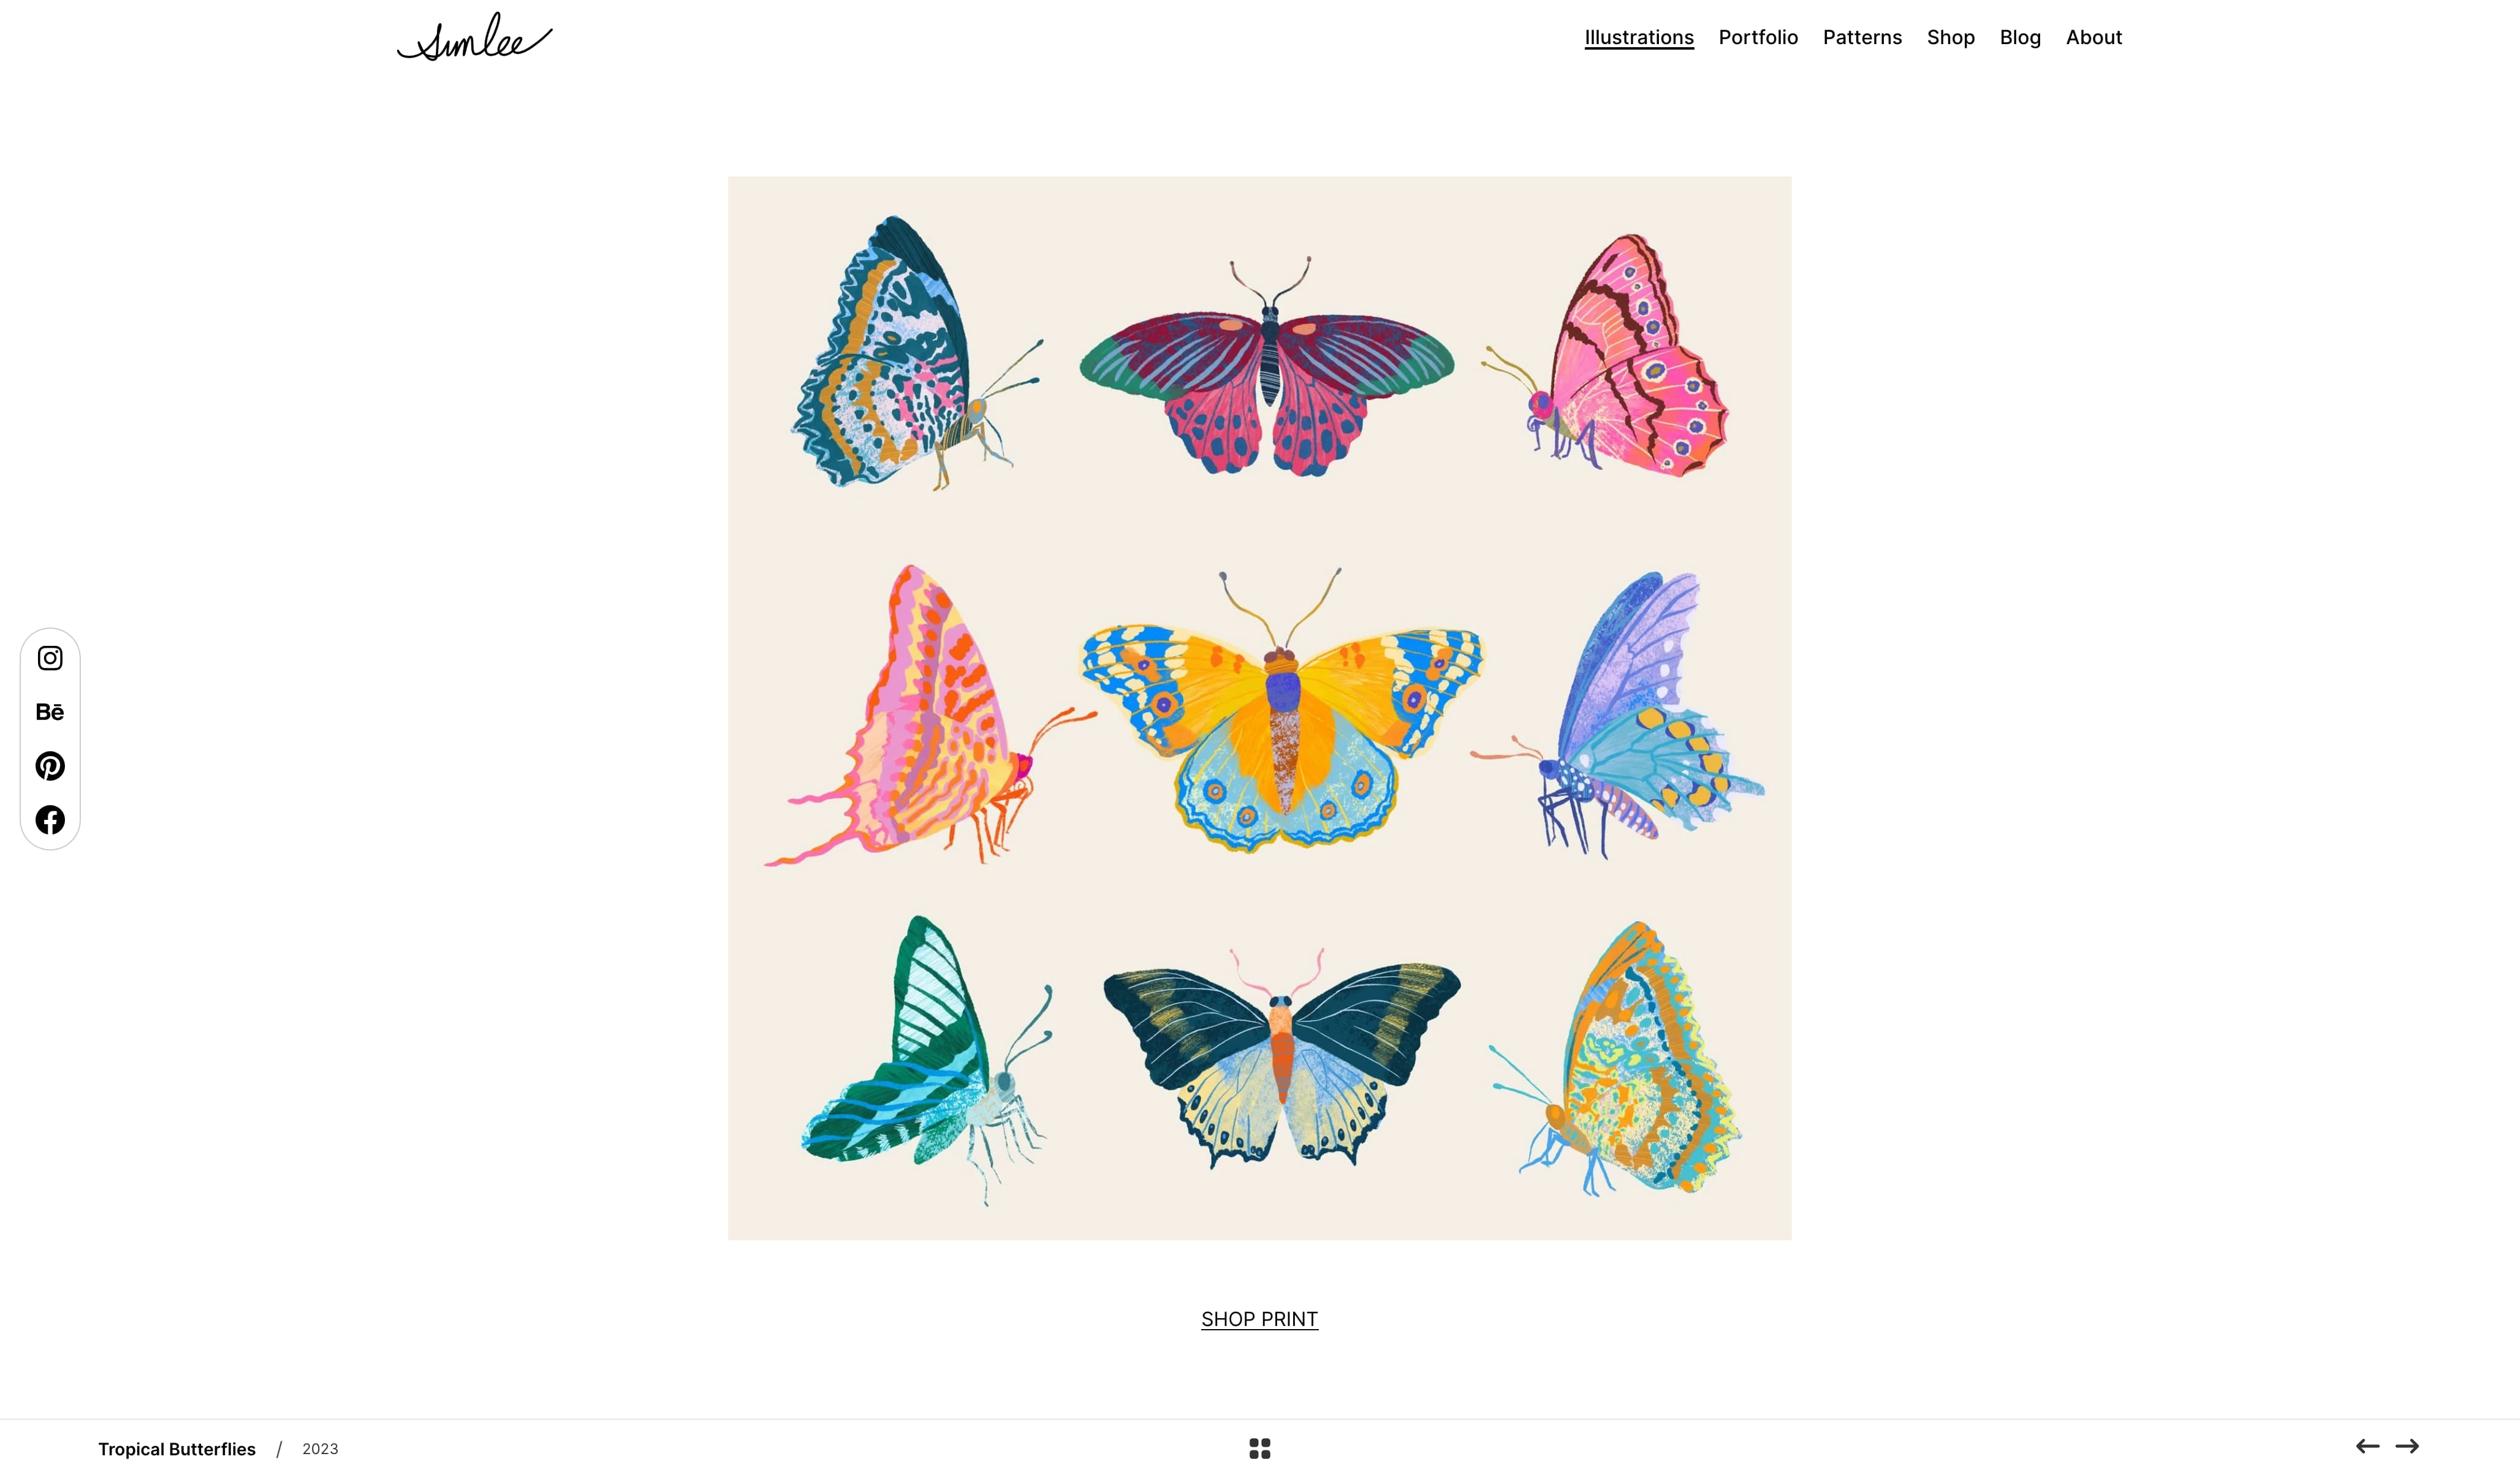Open the Instagram profile icon

pos(50,658)
